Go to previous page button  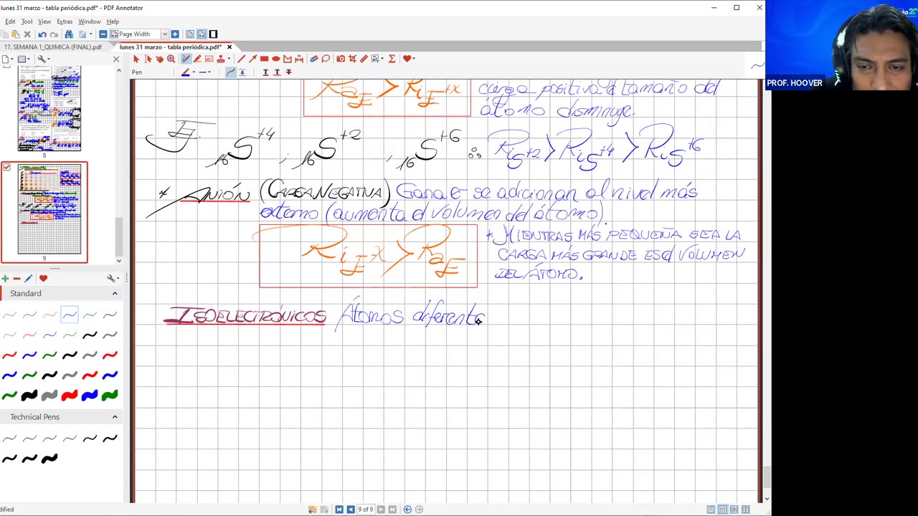click(351, 510)
